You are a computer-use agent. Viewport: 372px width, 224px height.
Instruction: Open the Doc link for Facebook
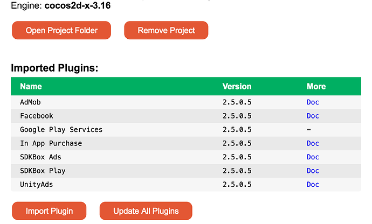coord(313,116)
